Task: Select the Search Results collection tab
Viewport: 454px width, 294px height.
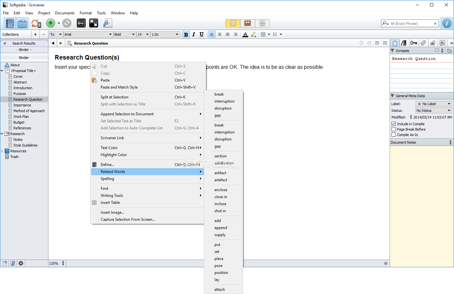Action: [24, 43]
